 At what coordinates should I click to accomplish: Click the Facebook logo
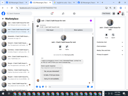click(x=3, y=14)
